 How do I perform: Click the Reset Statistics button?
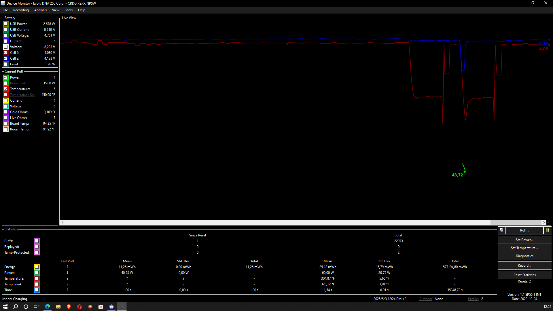[x=524, y=275]
